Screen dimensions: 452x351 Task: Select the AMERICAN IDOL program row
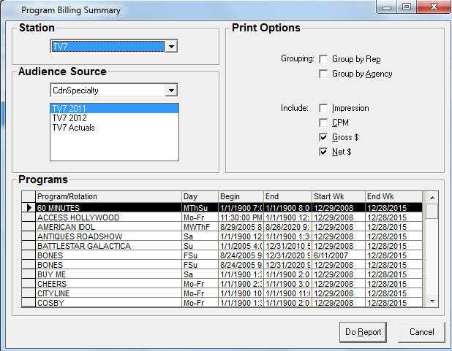tap(108, 227)
